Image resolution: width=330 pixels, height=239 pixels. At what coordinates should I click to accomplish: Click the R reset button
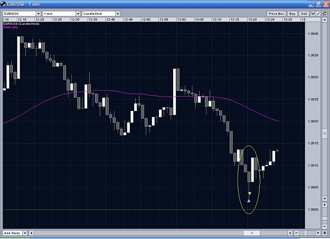(x=324, y=233)
